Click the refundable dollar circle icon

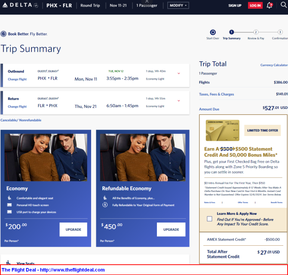point(105,205)
